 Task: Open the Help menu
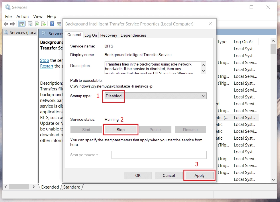tap(51, 17)
